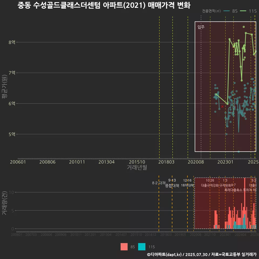The height and width of the screenshot is (259, 259).
Task: Click '200703' on the volume chart axis
Action: pyautogui.click(x=31, y=234)
